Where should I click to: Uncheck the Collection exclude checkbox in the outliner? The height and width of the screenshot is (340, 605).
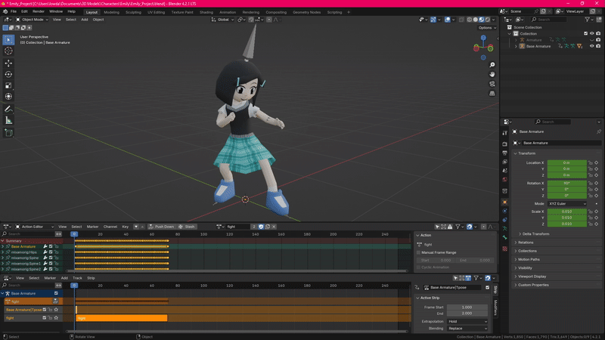click(x=586, y=33)
